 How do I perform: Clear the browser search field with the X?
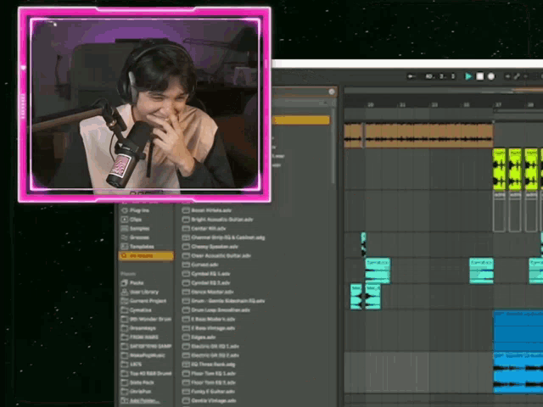coord(332,92)
